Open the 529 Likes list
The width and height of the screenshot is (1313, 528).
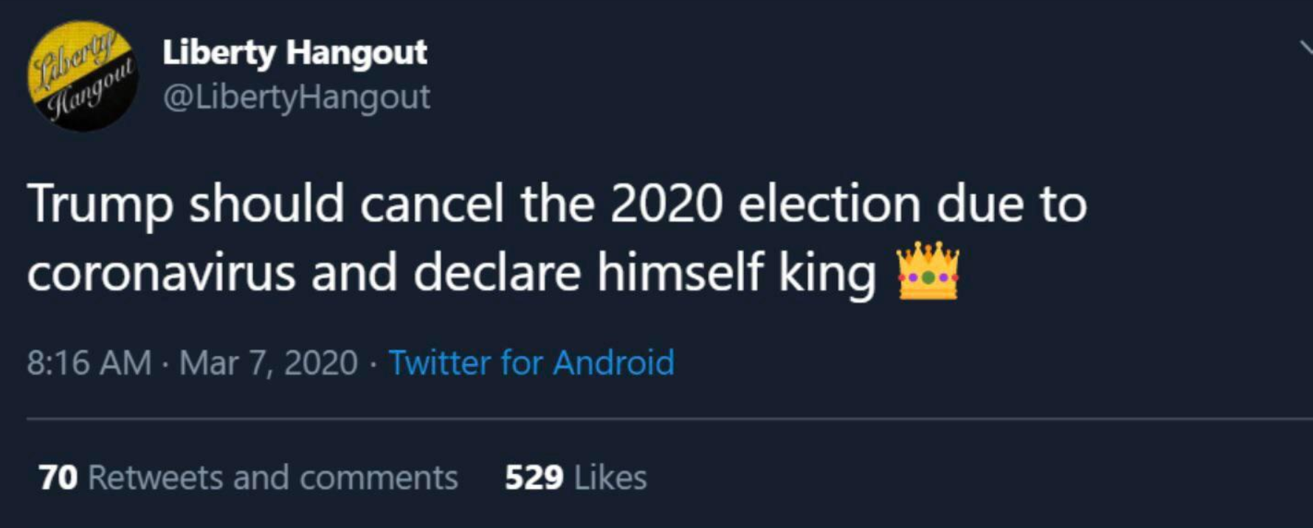coord(575,478)
